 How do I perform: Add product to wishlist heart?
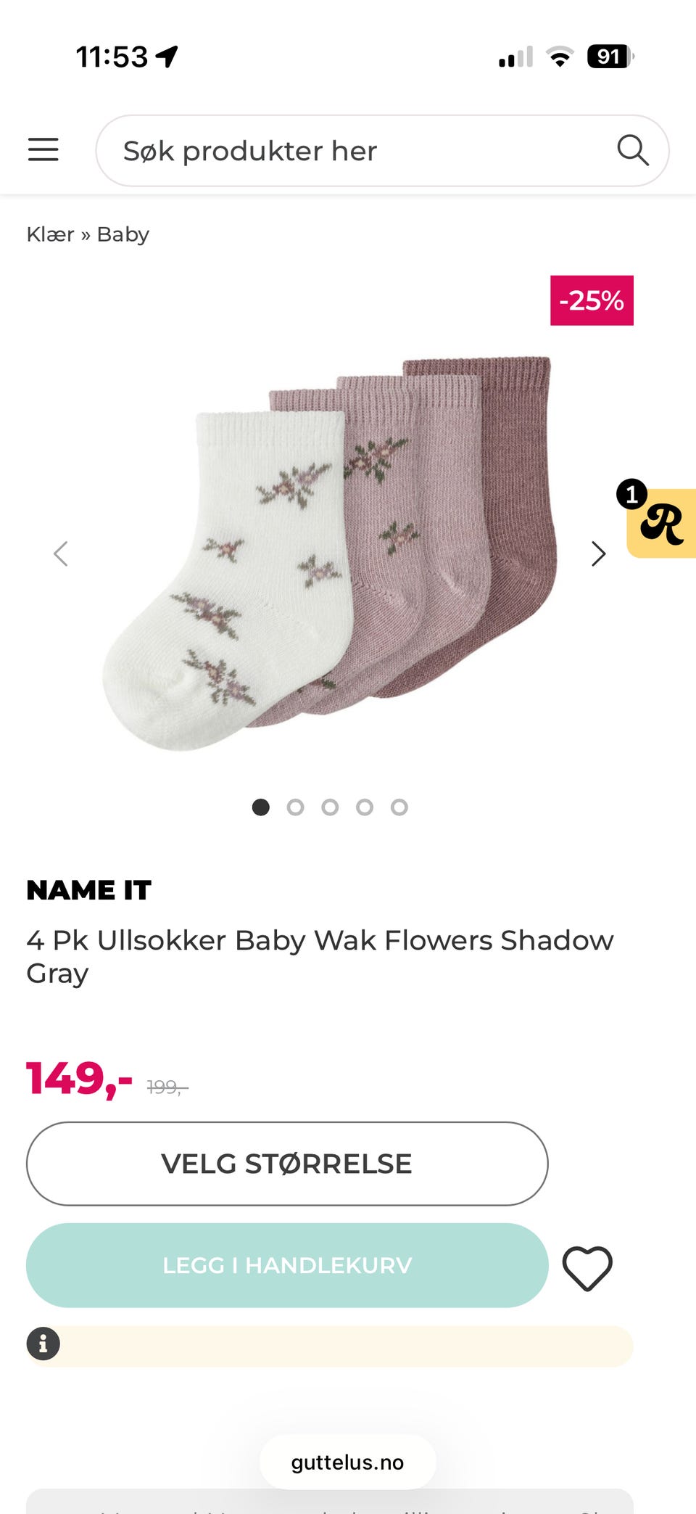[587, 1268]
